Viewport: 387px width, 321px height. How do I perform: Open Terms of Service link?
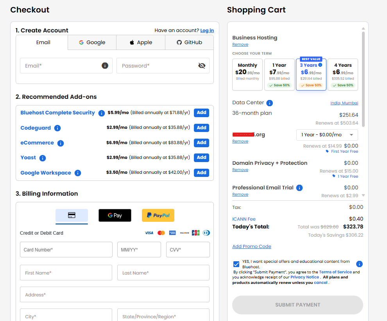[335, 272]
